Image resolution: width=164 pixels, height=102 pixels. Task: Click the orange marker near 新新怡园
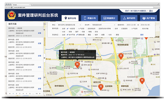[x=142, y=81]
